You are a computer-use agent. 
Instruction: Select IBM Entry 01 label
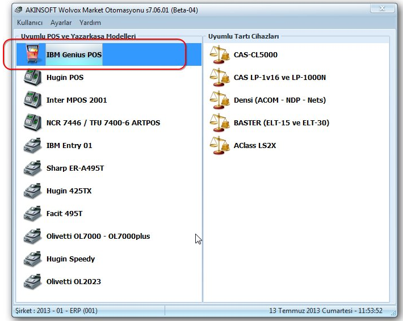(x=69, y=145)
